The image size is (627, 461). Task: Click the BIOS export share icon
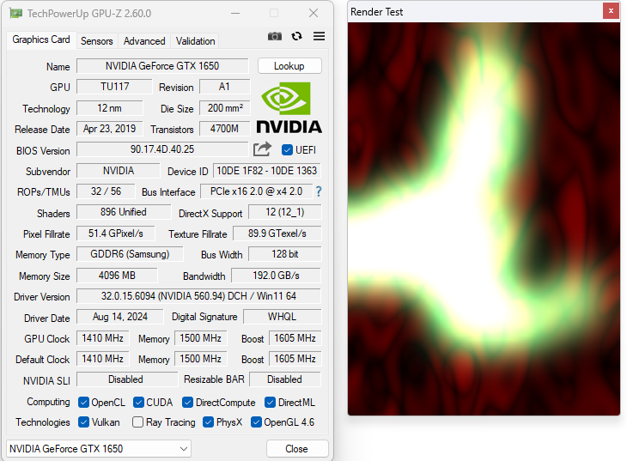pos(262,149)
